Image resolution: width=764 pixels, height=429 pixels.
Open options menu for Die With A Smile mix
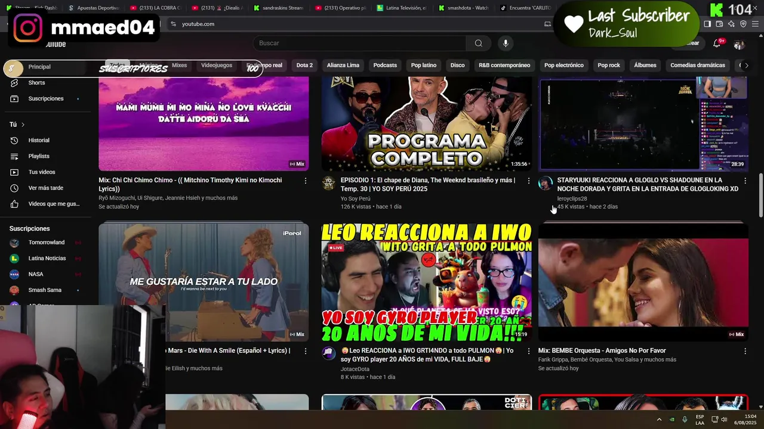pyautogui.click(x=306, y=352)
